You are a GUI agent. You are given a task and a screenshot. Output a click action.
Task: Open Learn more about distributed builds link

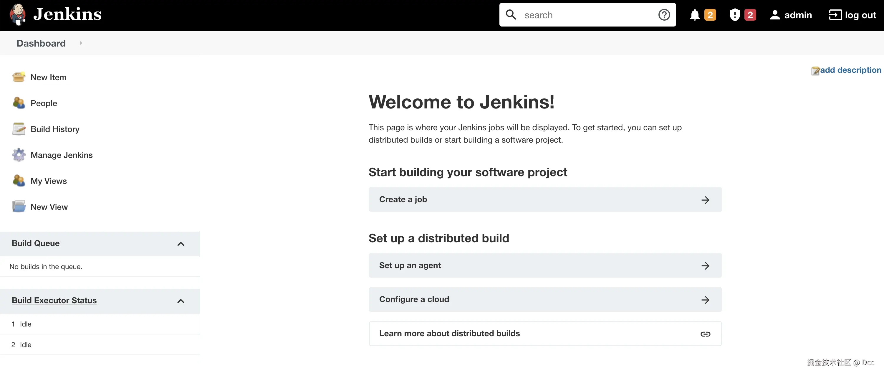pyautogui.click(x=544, y=334)
